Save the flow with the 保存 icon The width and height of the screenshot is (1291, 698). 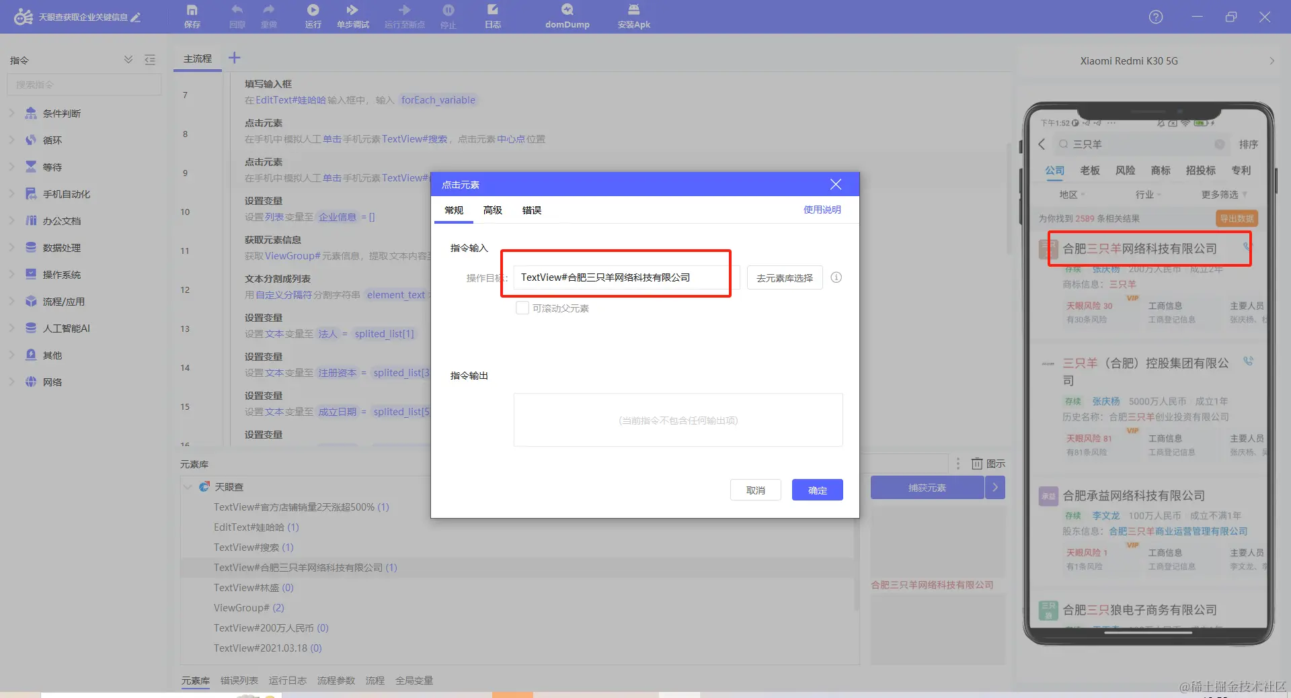tap(192, 10)
